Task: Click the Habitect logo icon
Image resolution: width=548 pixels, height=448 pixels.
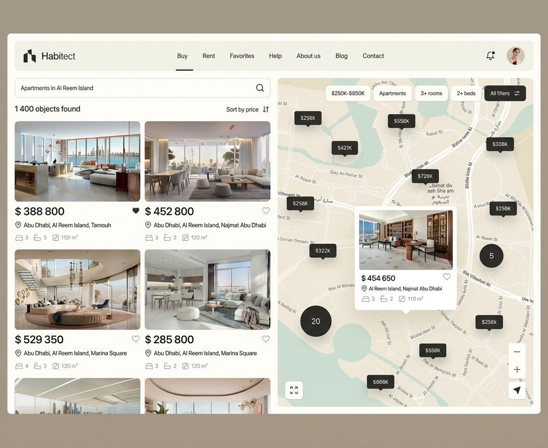Action: 30,56
